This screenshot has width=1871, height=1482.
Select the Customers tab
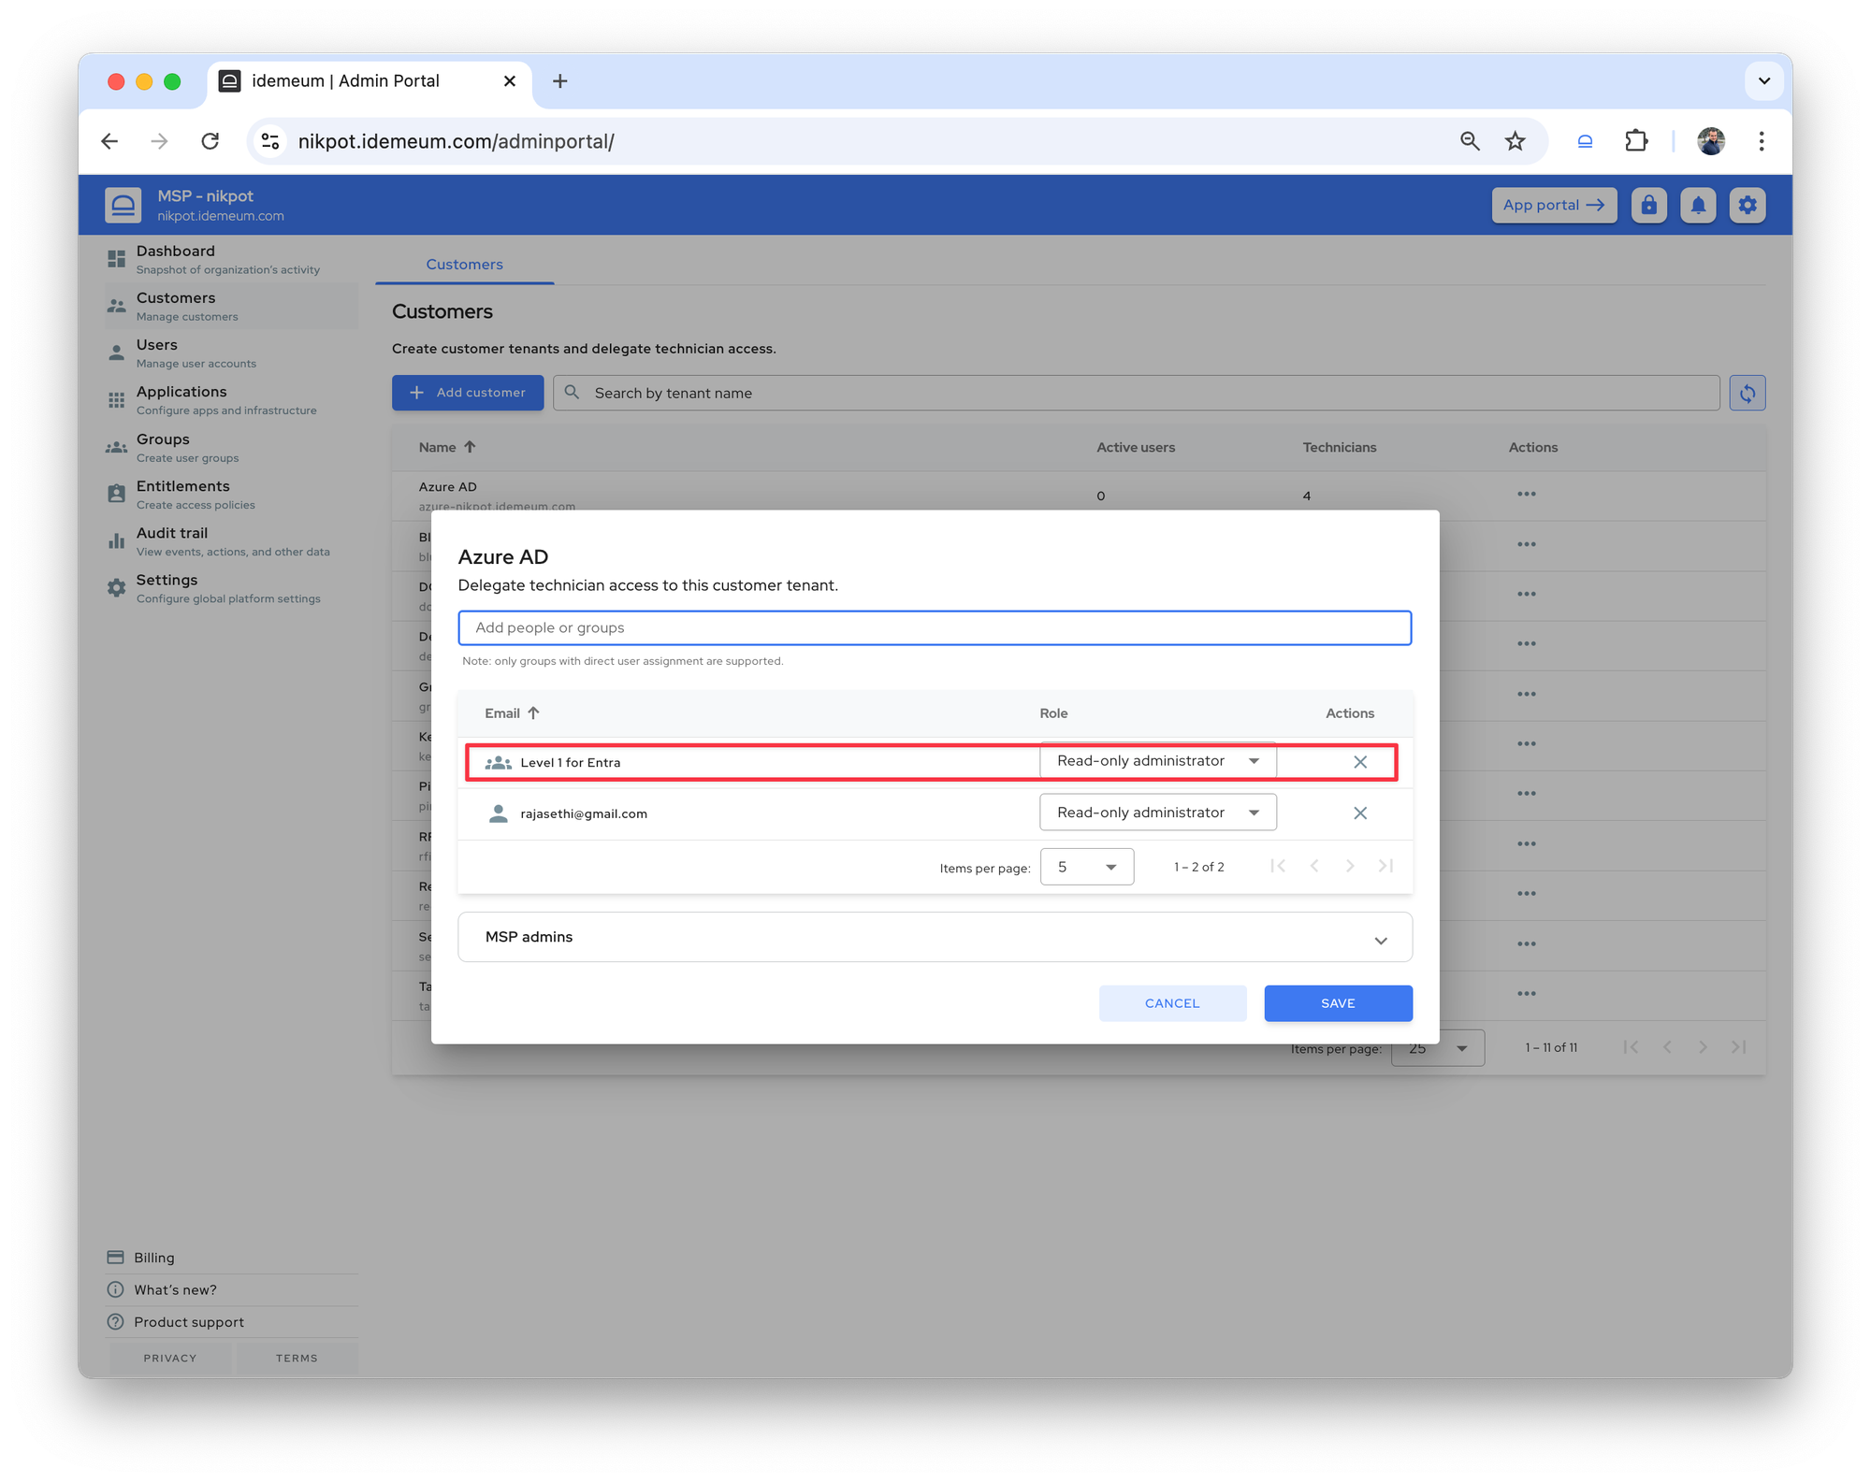[x=464, y=265]
